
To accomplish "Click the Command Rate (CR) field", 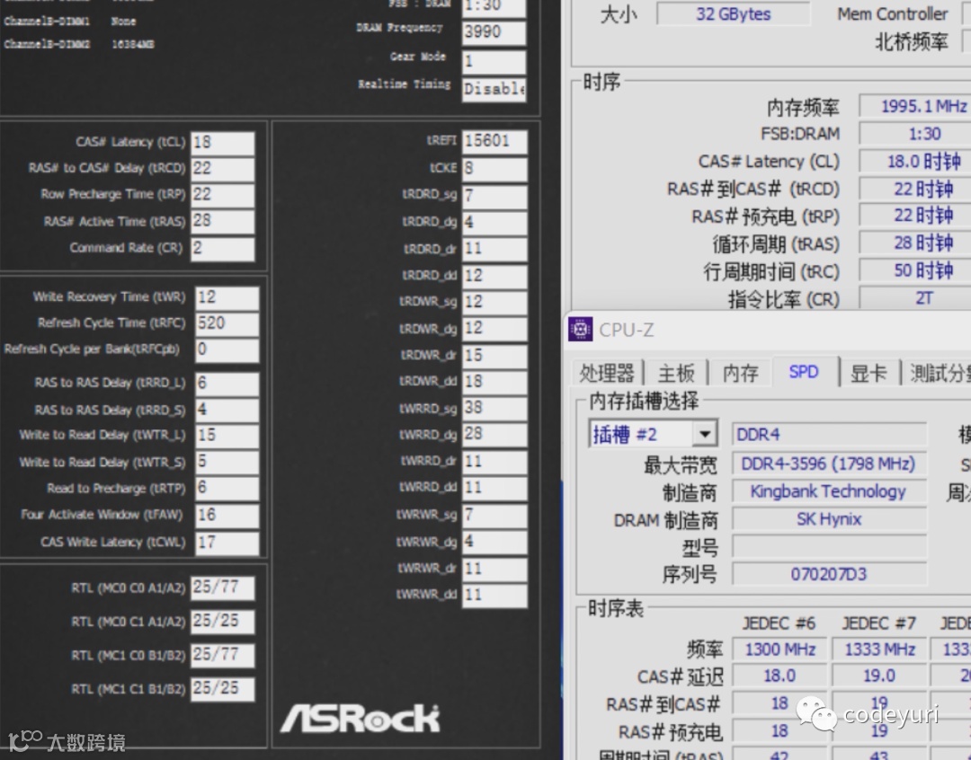I will (222, 249).
